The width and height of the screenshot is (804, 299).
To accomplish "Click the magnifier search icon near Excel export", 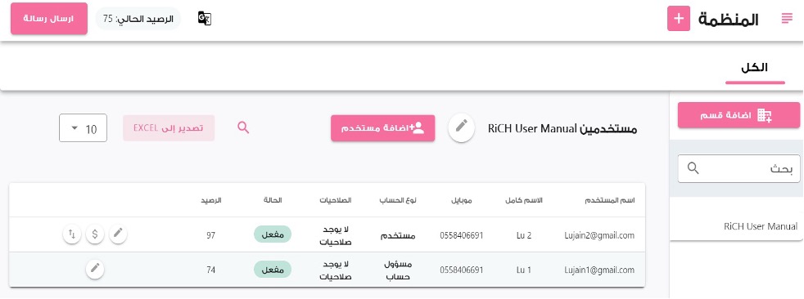I will (x=243, y=127).
